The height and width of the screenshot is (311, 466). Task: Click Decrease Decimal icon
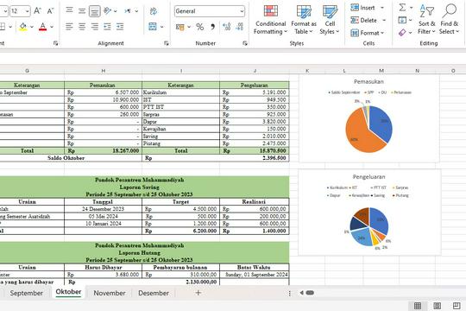tap(240, 27)
